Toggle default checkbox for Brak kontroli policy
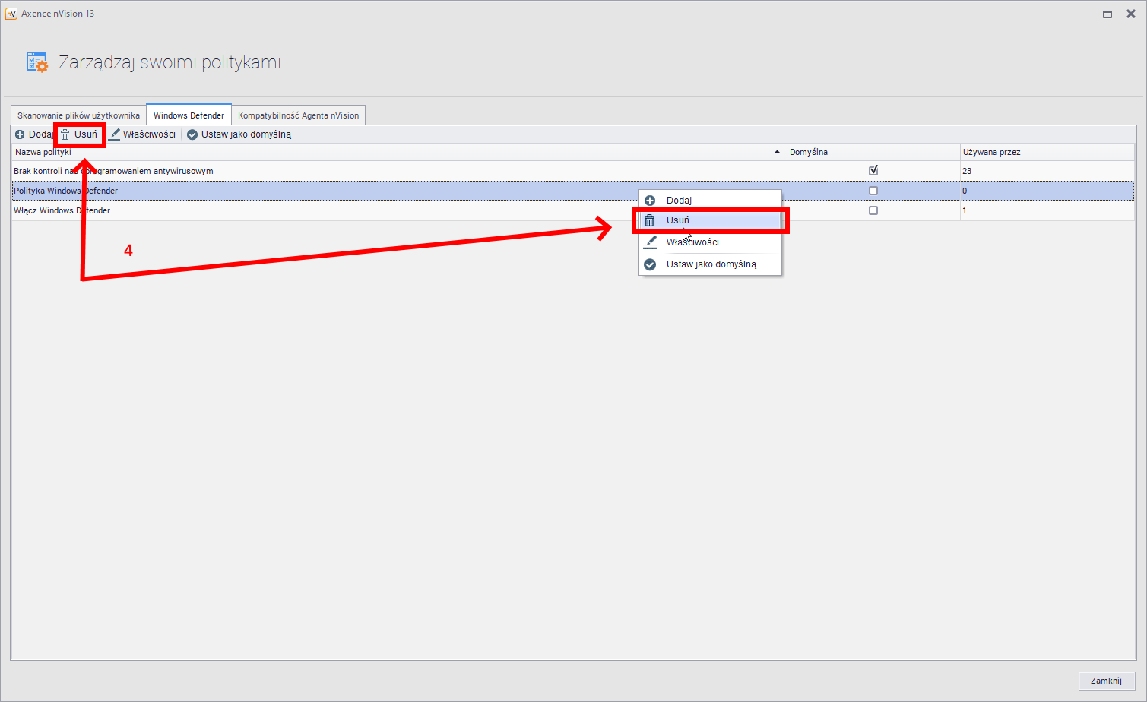 [873, 171]
